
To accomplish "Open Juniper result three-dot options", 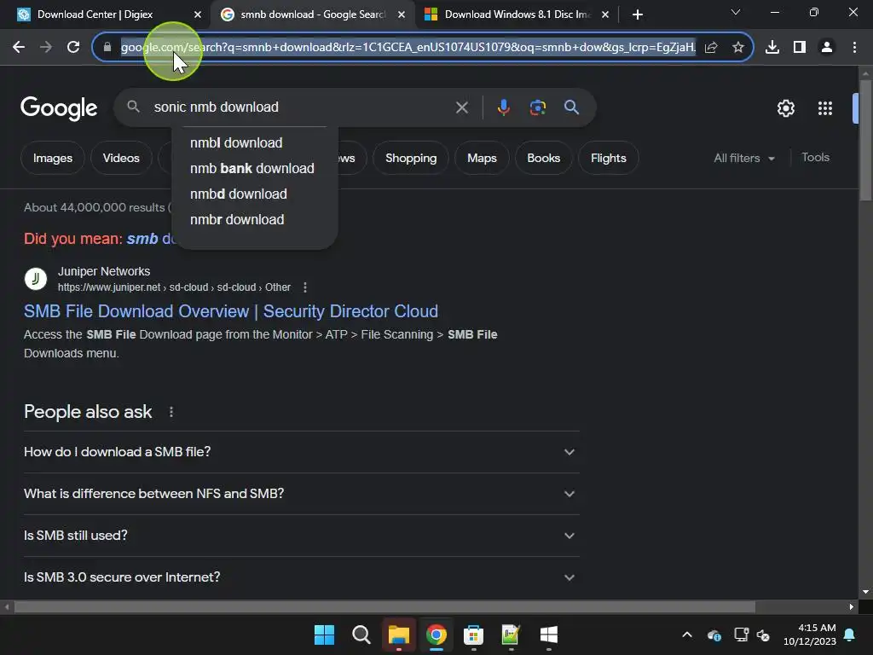I will coord(304,287).
